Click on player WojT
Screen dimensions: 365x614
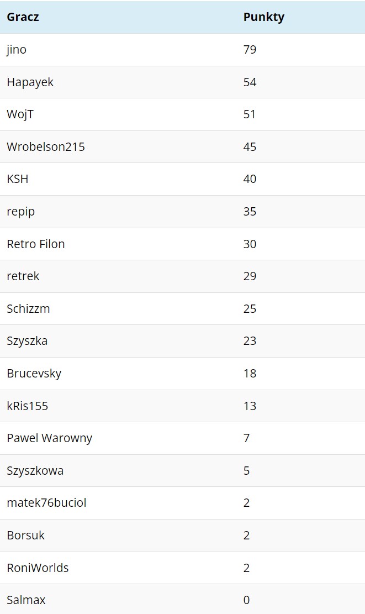pyautogui.click(x=20, y=114)
